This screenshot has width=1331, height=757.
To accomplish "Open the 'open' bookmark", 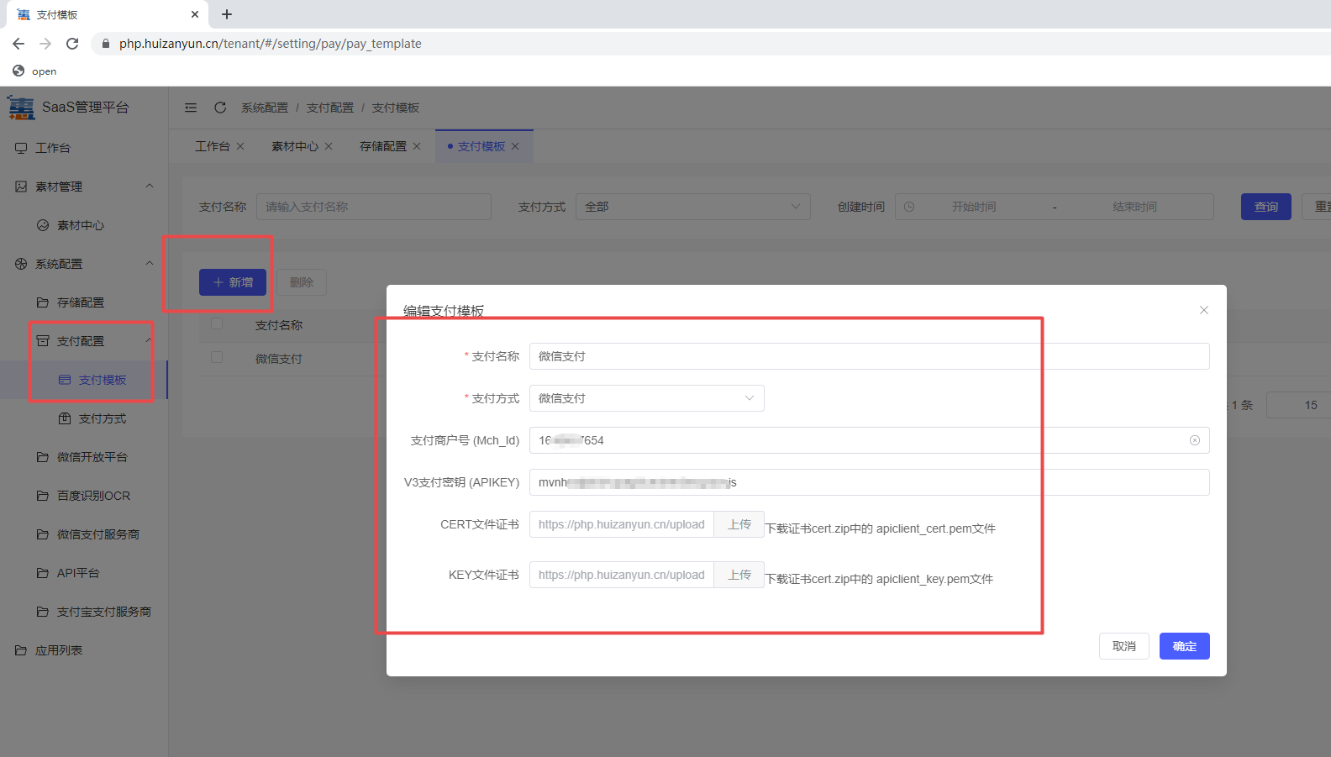I will [35, 71].
